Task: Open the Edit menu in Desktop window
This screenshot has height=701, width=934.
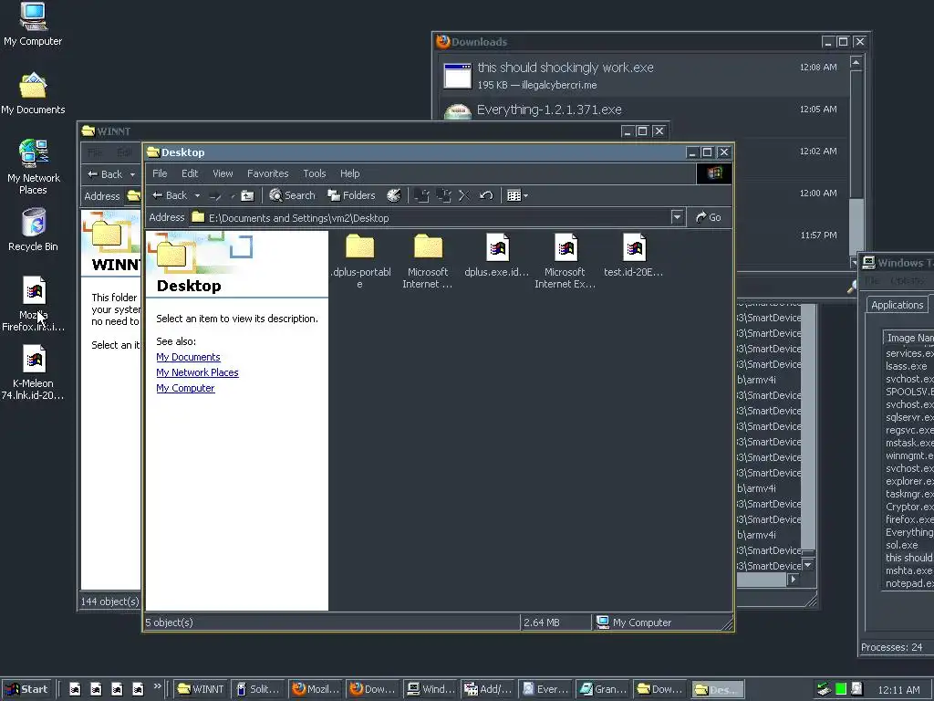Action: [x=190, y=173]
